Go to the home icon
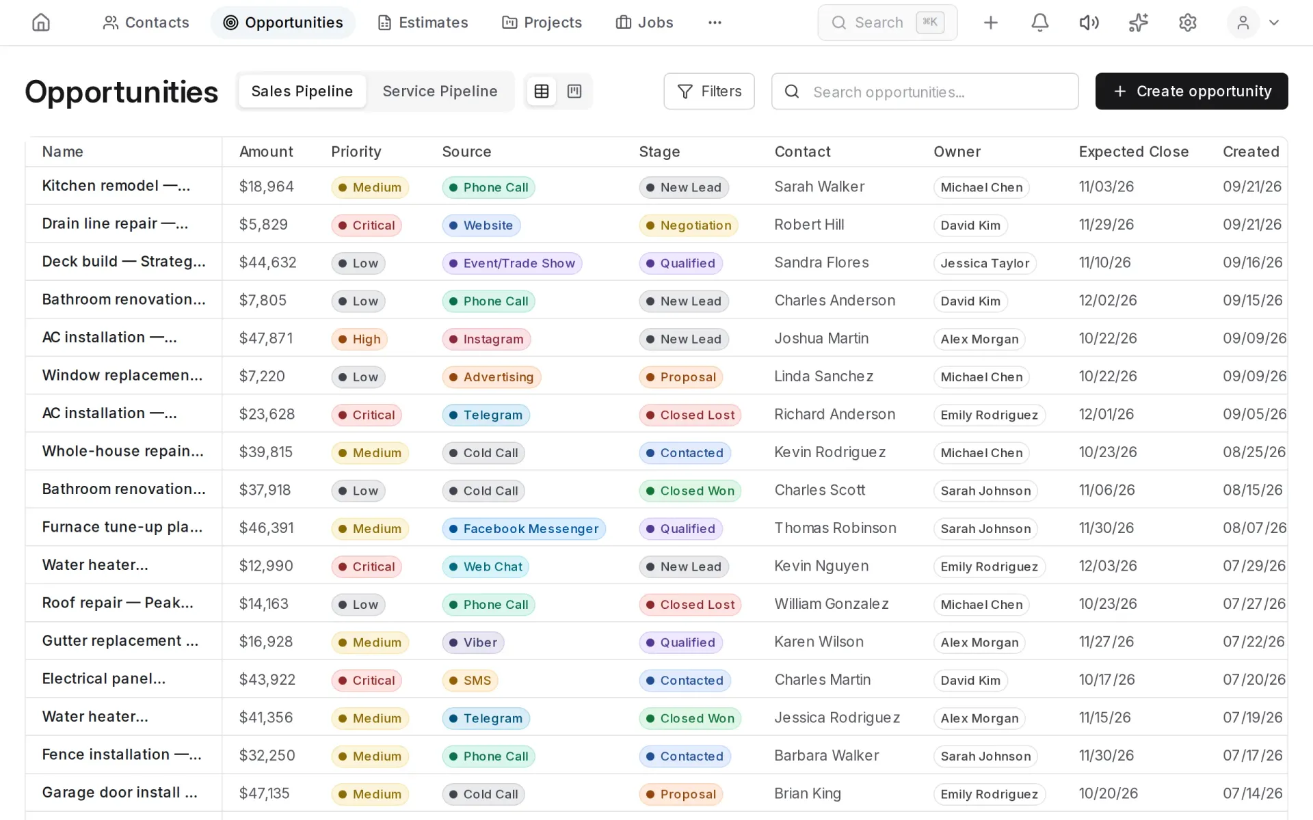The image size is (1313, 820). [41, 23]
